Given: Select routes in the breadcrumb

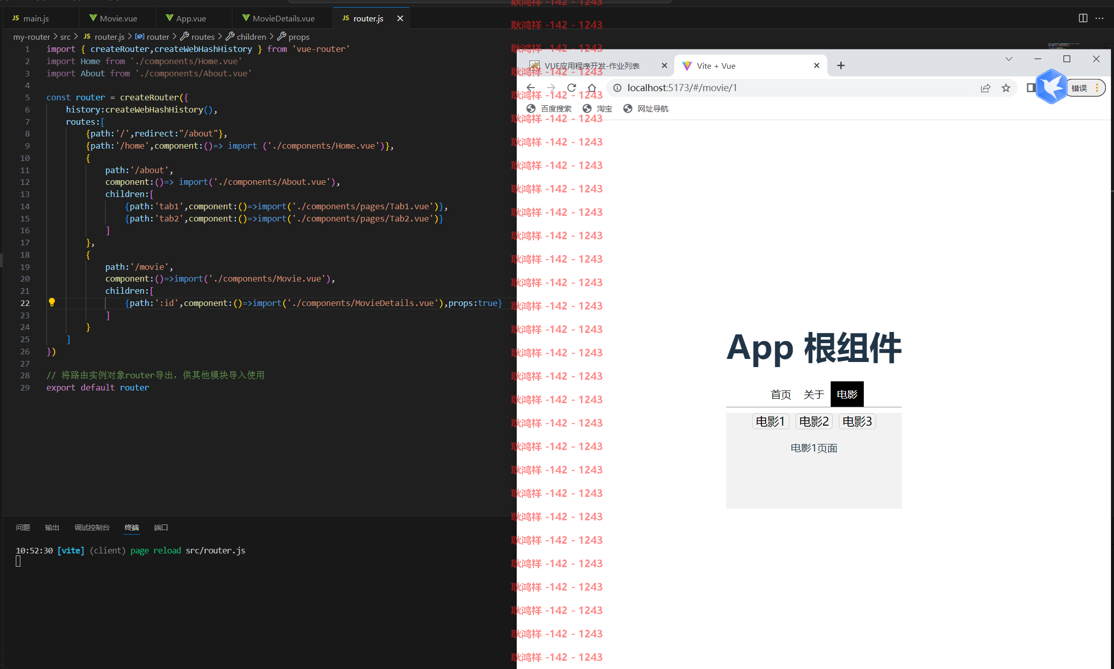Looking at the screenshot, I should [x=198, y=37].
